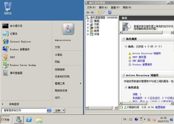Open the DHCP management tool
This screenshot has width=174, height=124.
point(12,57)
